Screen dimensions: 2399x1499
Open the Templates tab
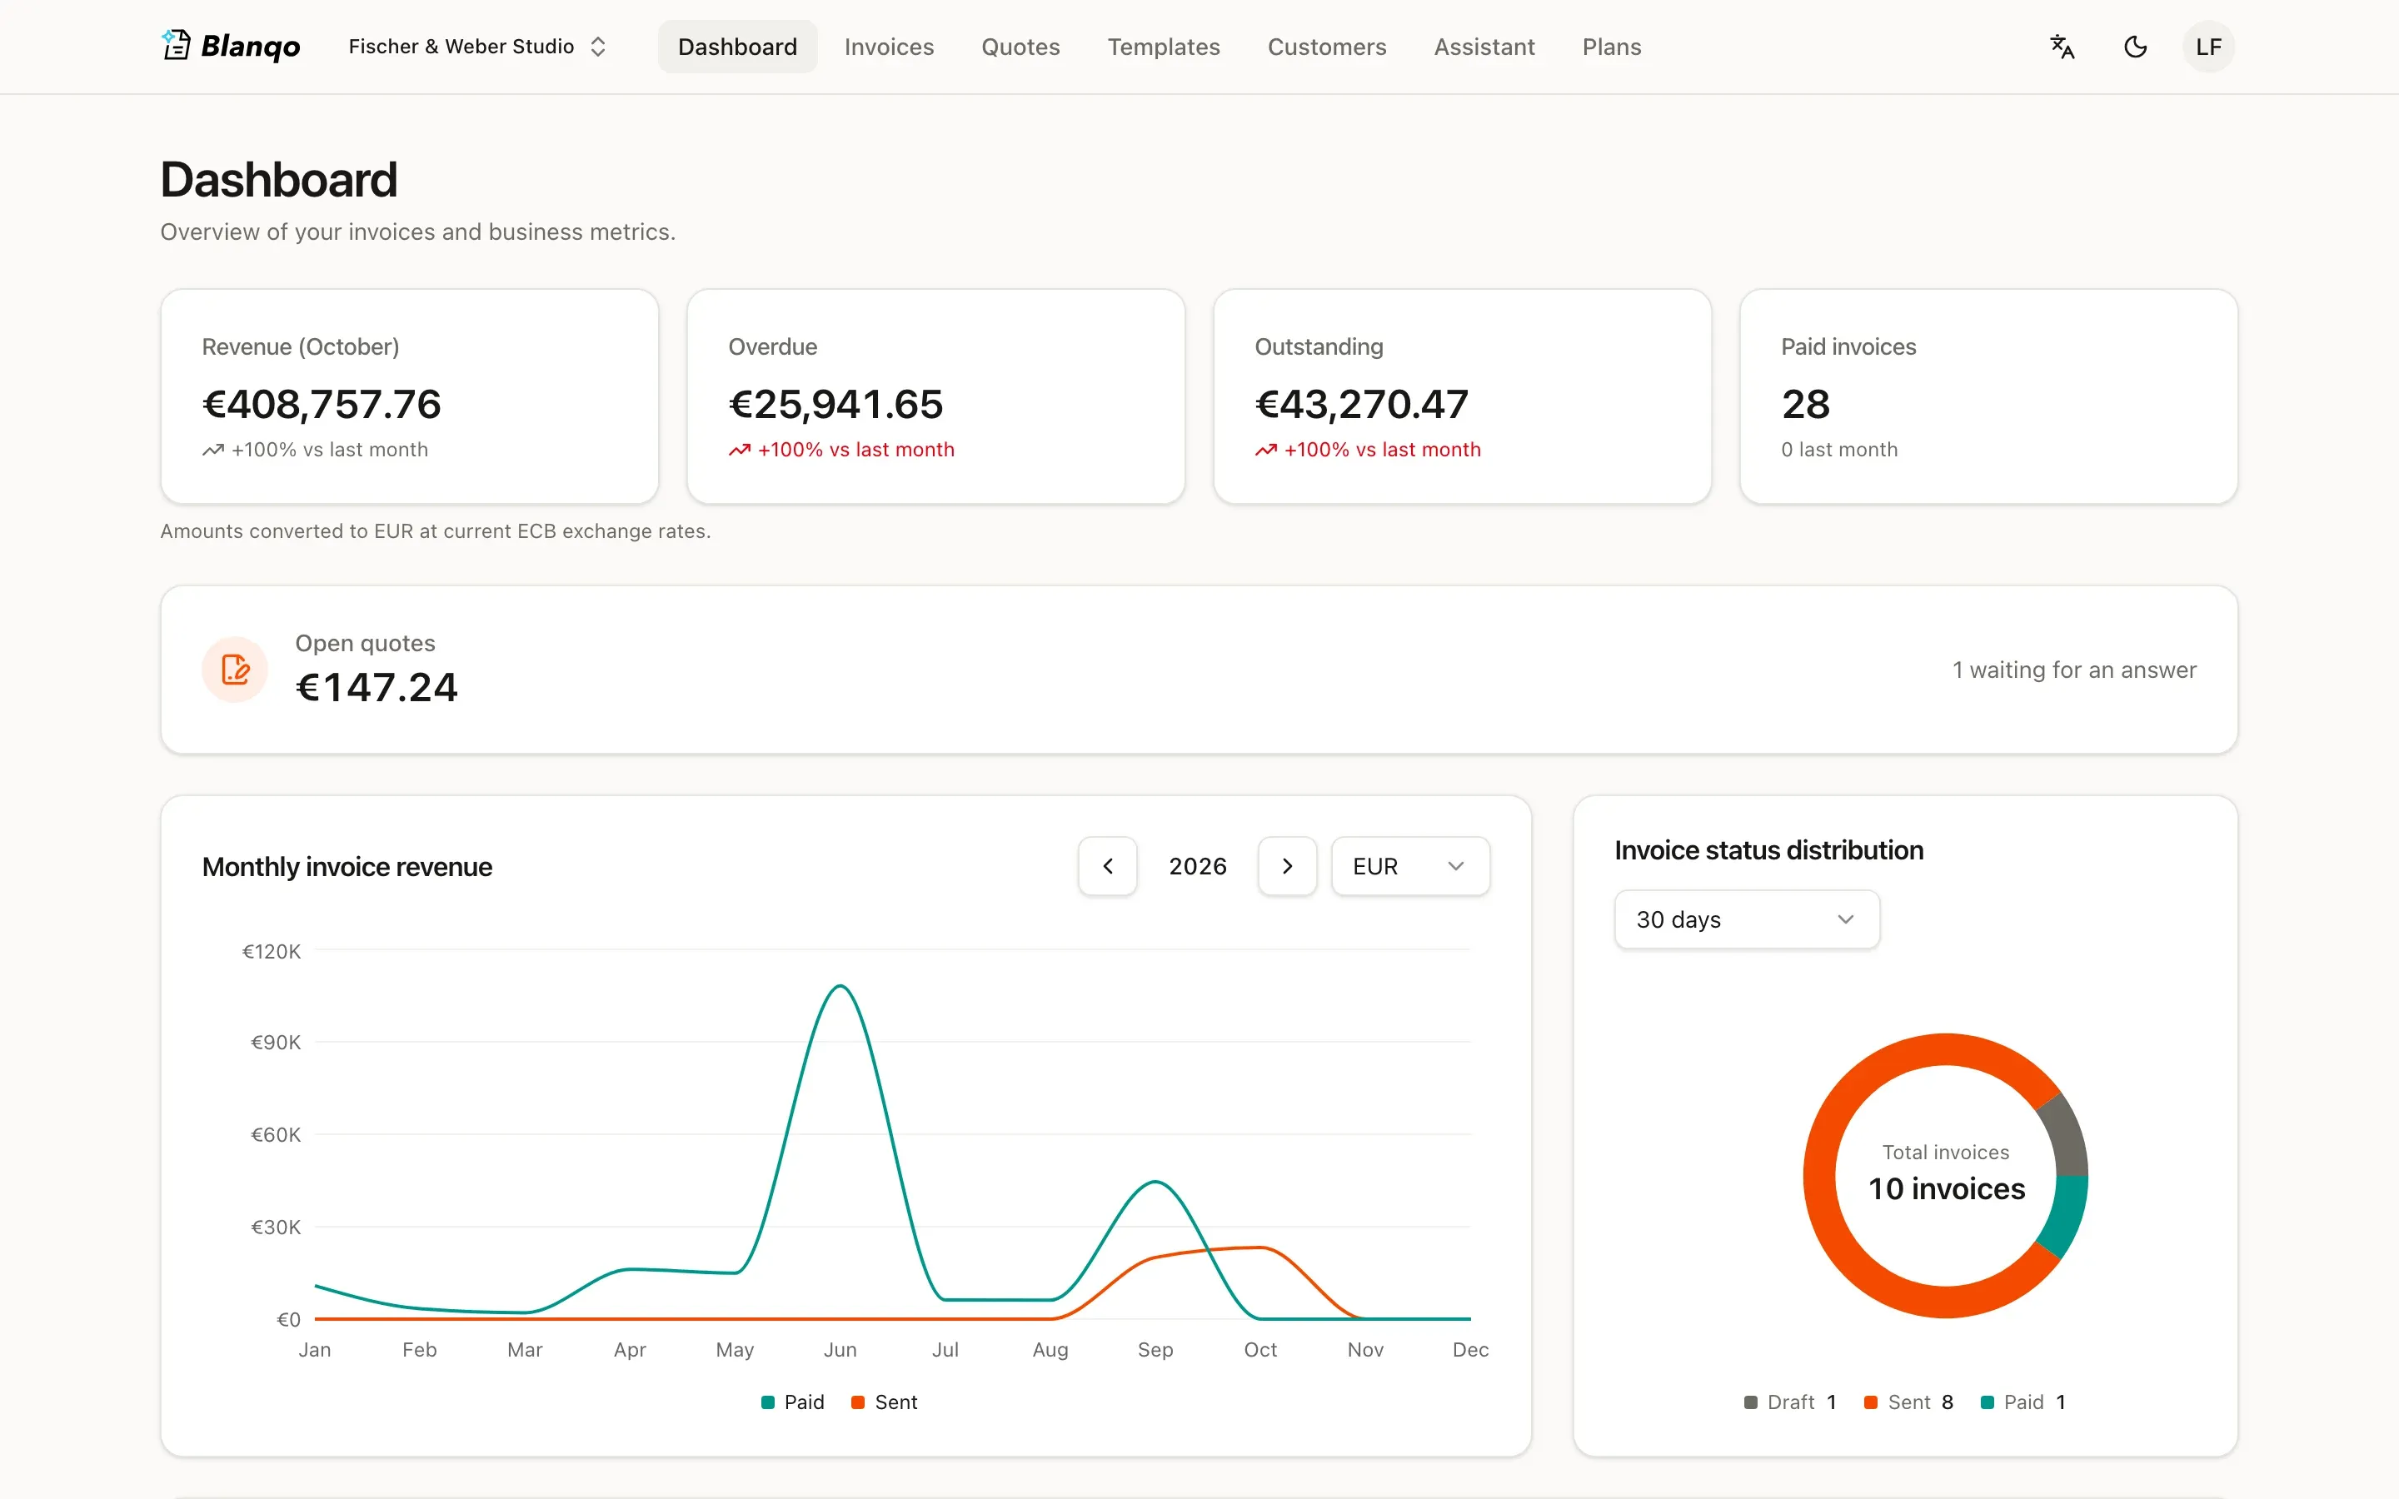(x=1163, y=47)
